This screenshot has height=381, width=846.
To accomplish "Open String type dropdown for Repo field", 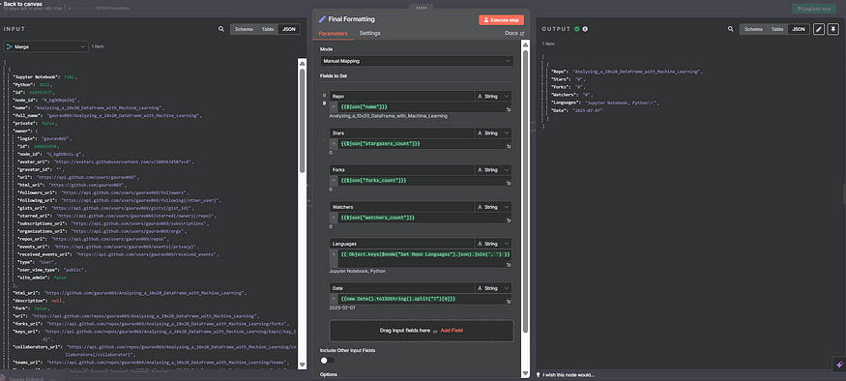I will point(493,96).
